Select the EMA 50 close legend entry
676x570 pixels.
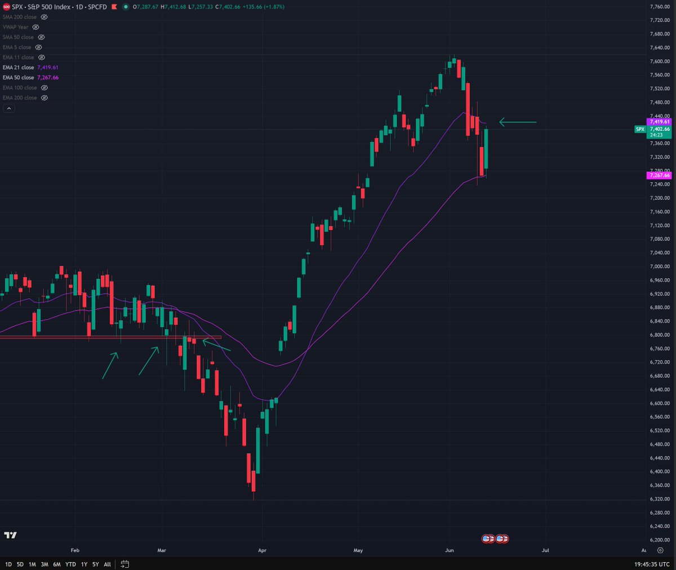(x=30, y=78)
